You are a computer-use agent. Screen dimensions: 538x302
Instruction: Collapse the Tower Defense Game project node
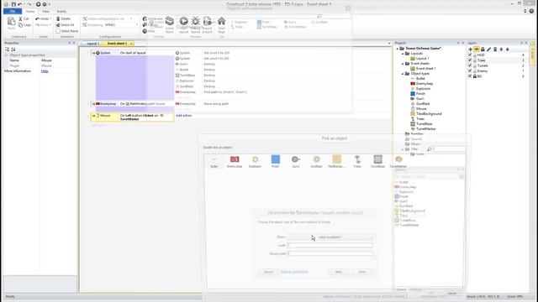pos(398,49)
